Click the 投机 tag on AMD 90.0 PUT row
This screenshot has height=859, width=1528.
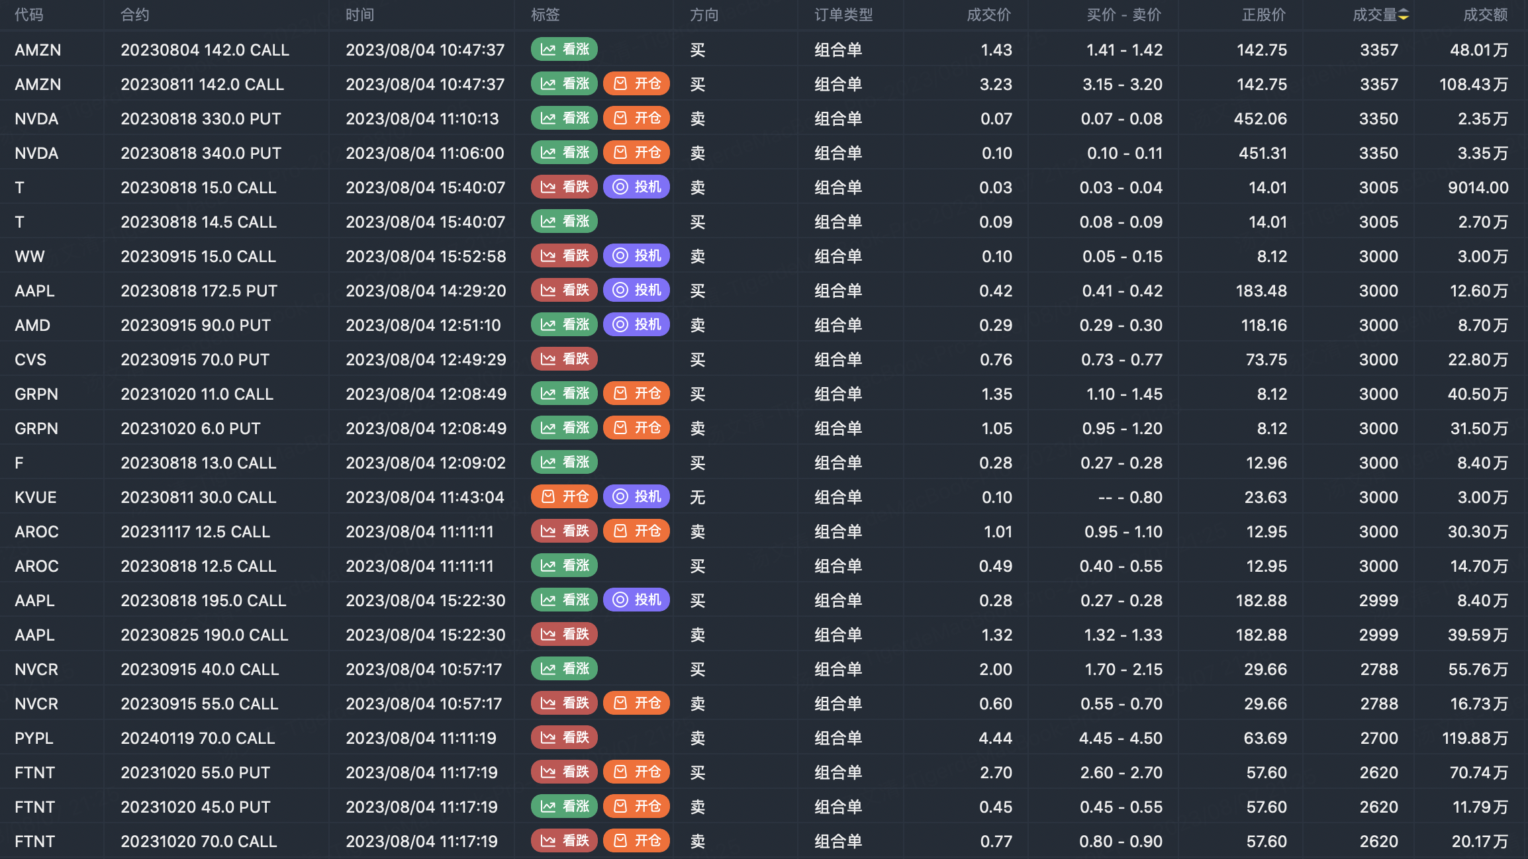click(636, 325)
